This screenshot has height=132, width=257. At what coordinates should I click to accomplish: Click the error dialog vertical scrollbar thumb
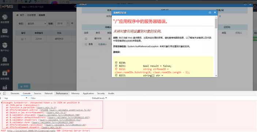216,23
